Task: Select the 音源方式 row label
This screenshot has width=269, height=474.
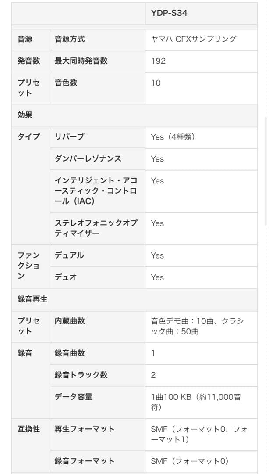Action: [x=70, y=39]
